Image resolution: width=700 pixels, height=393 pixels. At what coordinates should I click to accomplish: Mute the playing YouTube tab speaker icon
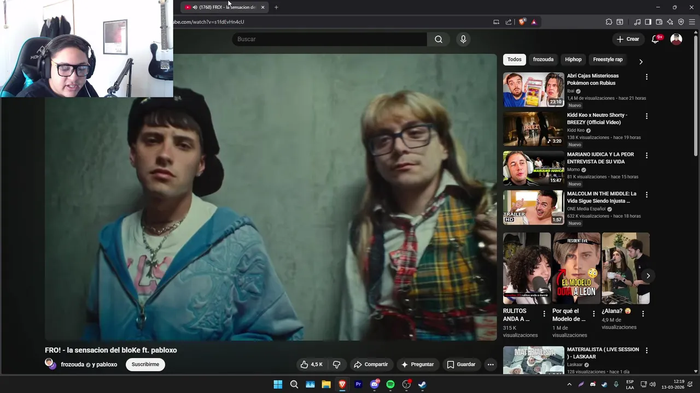tap(195, 7)
